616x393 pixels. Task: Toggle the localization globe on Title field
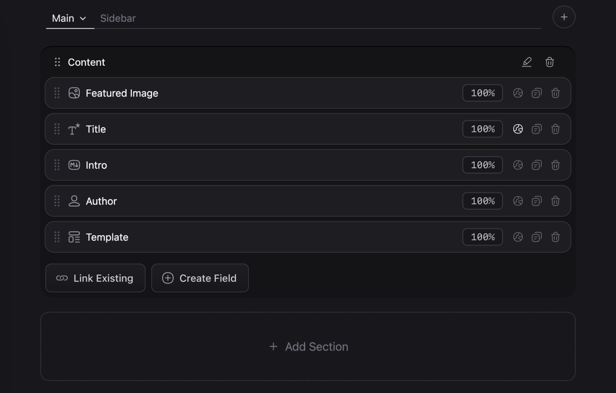(x=517, y=129)
